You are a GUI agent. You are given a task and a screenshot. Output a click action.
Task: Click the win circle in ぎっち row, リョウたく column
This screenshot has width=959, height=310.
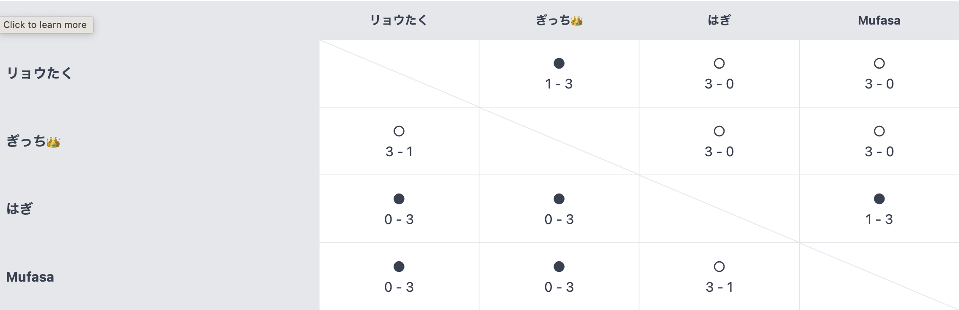(399, 131)
